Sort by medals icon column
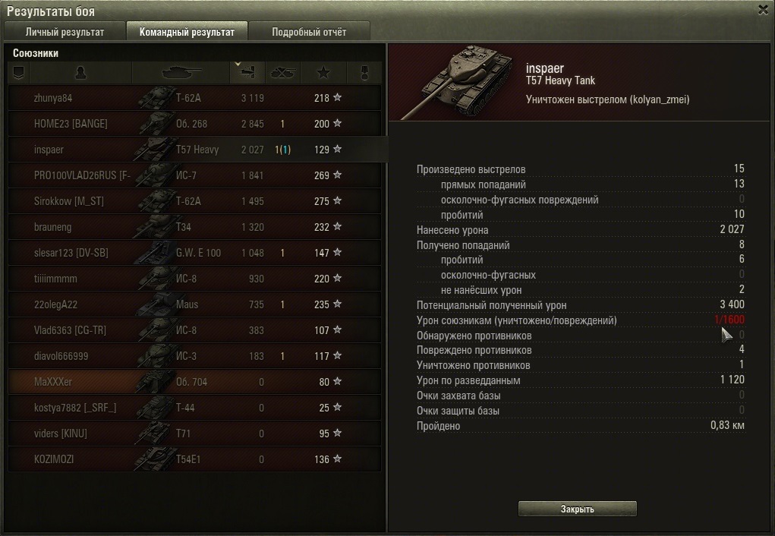The image size is (775, 536). [364, 73]
